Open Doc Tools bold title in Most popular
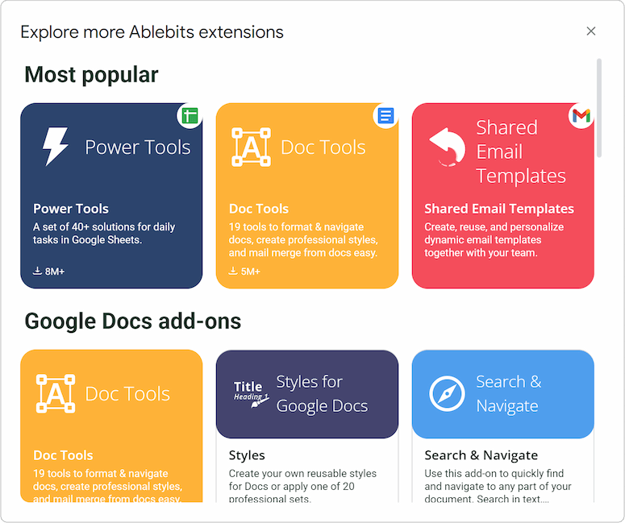Screen dimensions: 625x523 259,209
